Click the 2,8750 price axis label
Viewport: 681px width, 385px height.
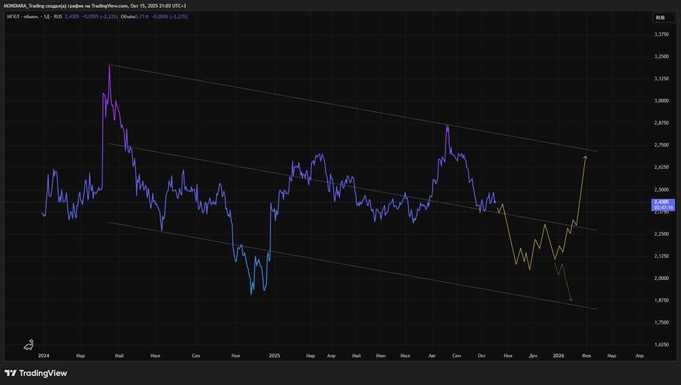tap(661, 123)
